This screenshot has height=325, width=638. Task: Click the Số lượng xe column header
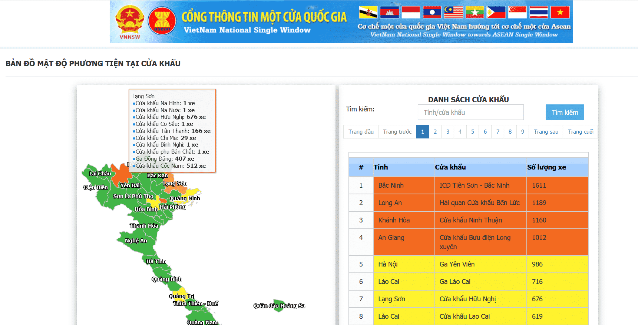point(546,167)
